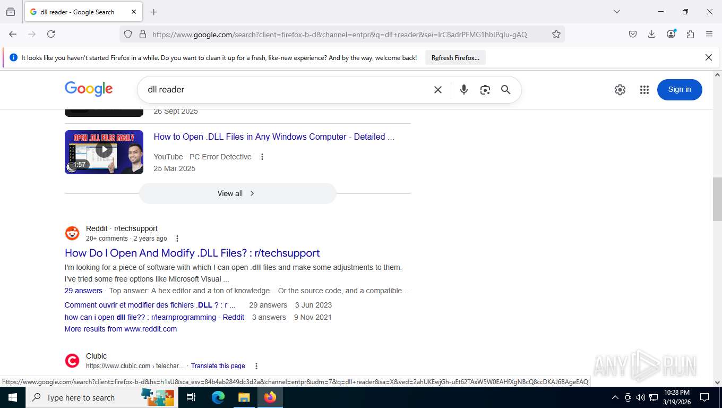Viewport: 722px width, 408px height.
Task: Click the taskbar search box
Action: (102, 397)
